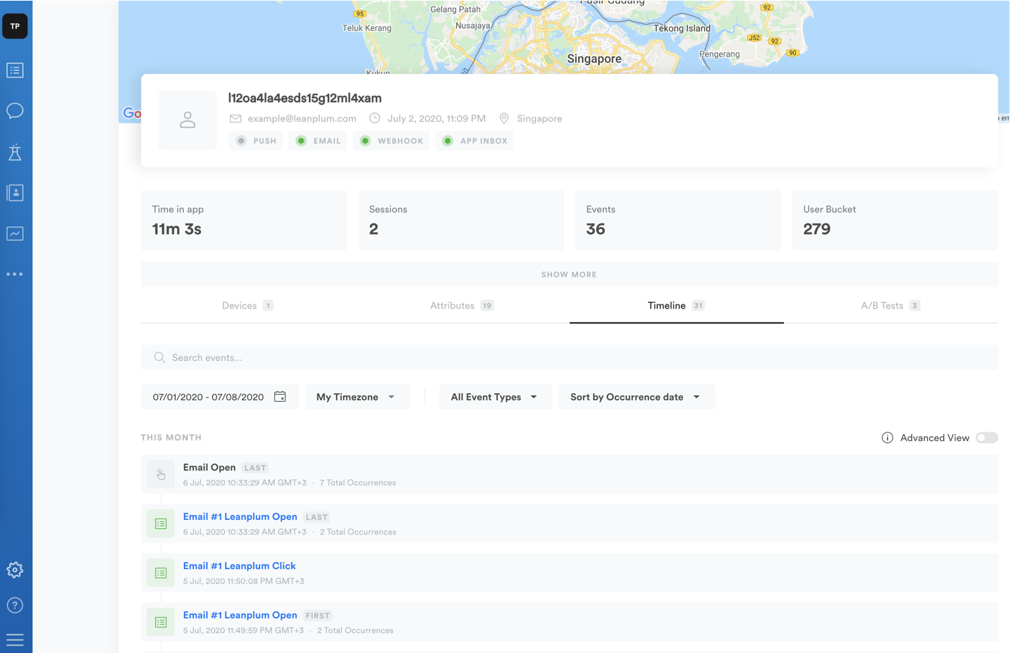The image size is (1011, 653).
Task: Switch to the A/B Tests tab
Action: [890, 305]
